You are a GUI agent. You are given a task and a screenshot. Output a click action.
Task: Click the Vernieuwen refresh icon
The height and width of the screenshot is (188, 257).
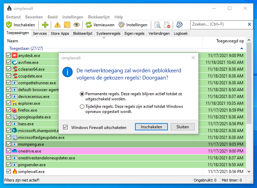89,25
